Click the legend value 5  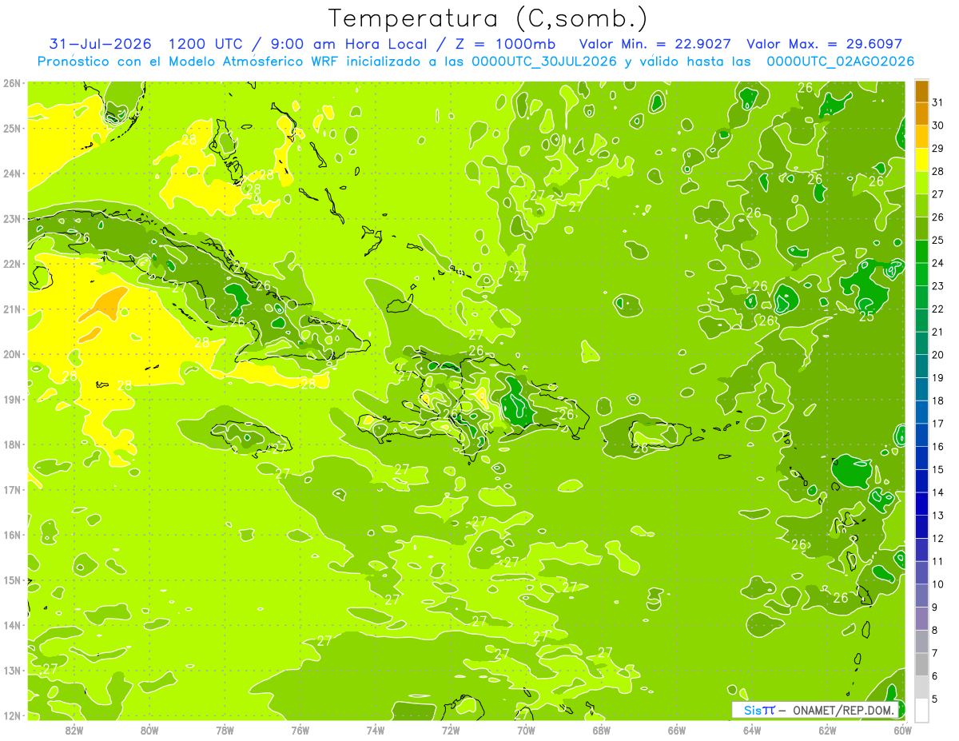[x=935, y=699]
